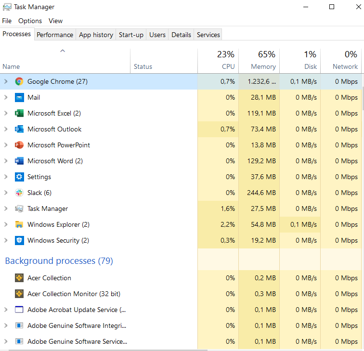Click the Acer Collection Monitor icon
364x351 pixels.
(x=19, y=294)
